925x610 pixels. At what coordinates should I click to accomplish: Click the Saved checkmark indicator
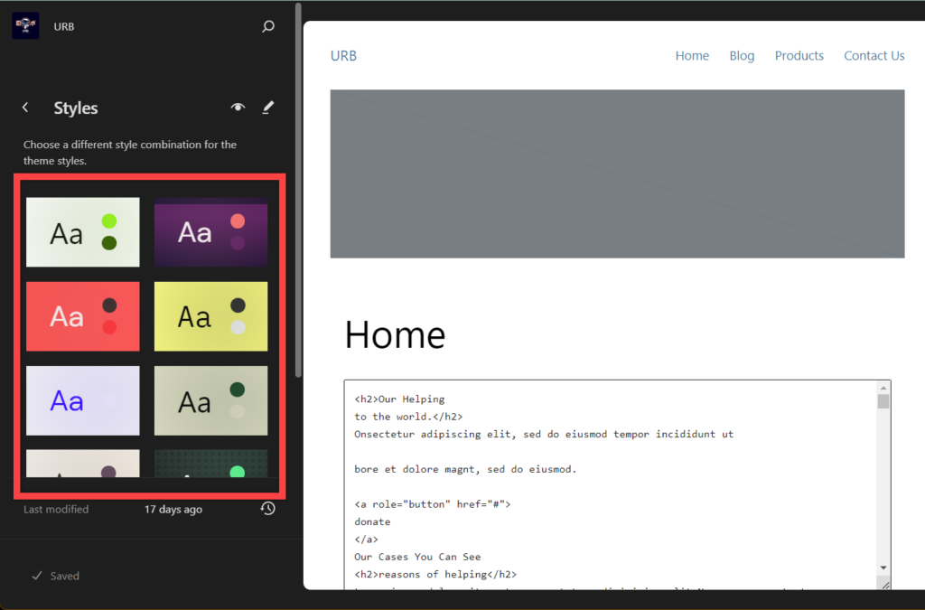(55, 576)
